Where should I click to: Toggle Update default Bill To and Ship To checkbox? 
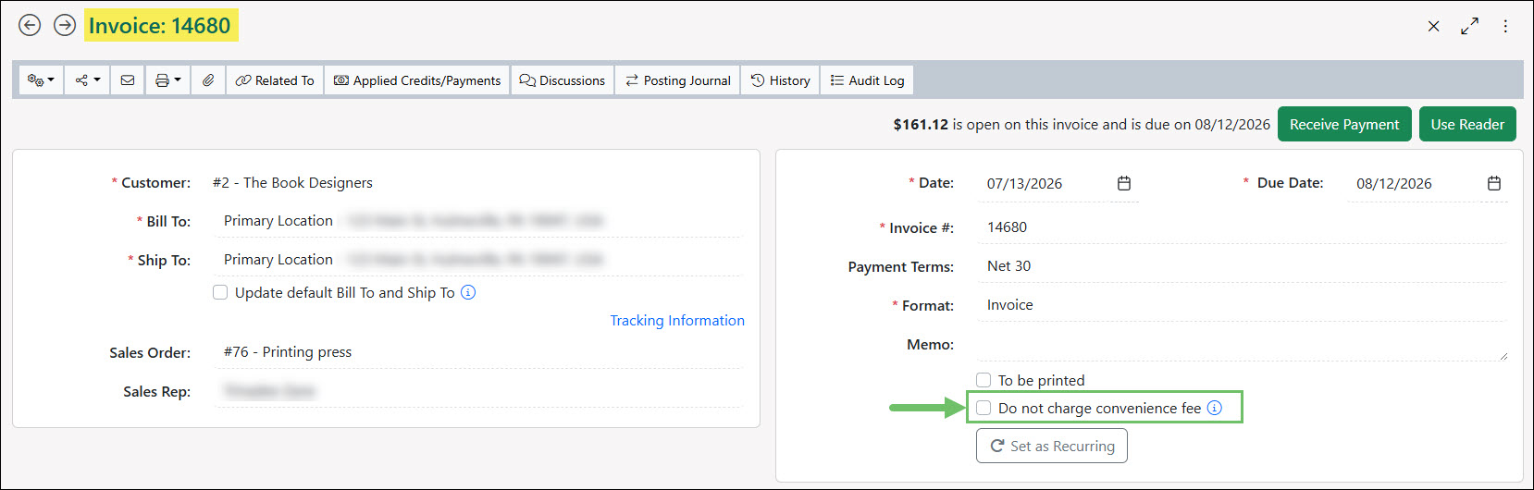point(220,292)
